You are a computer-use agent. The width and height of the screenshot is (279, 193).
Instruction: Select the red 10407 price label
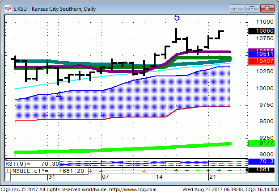click(261, 61)
